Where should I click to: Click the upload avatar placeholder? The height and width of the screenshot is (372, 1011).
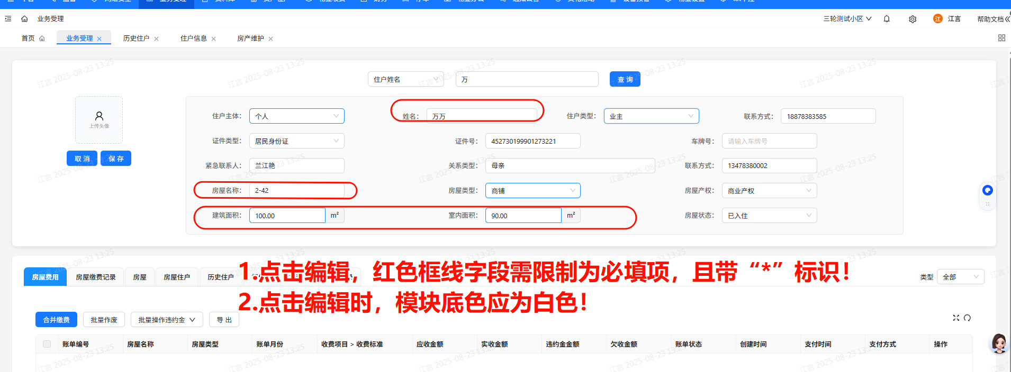(x=99, y=120)
